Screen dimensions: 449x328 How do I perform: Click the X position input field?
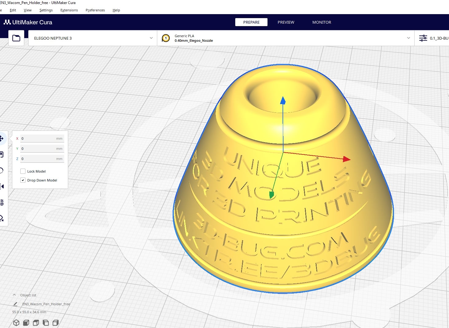pos(42,139)
